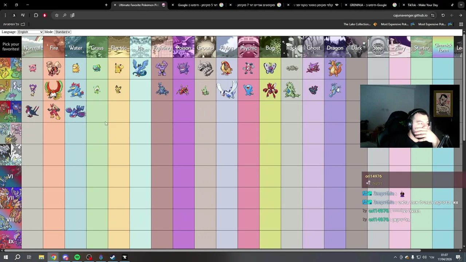Click Machamp in the Gen I Fighting cell
This screenshot has height=262, width=466.
162,68
